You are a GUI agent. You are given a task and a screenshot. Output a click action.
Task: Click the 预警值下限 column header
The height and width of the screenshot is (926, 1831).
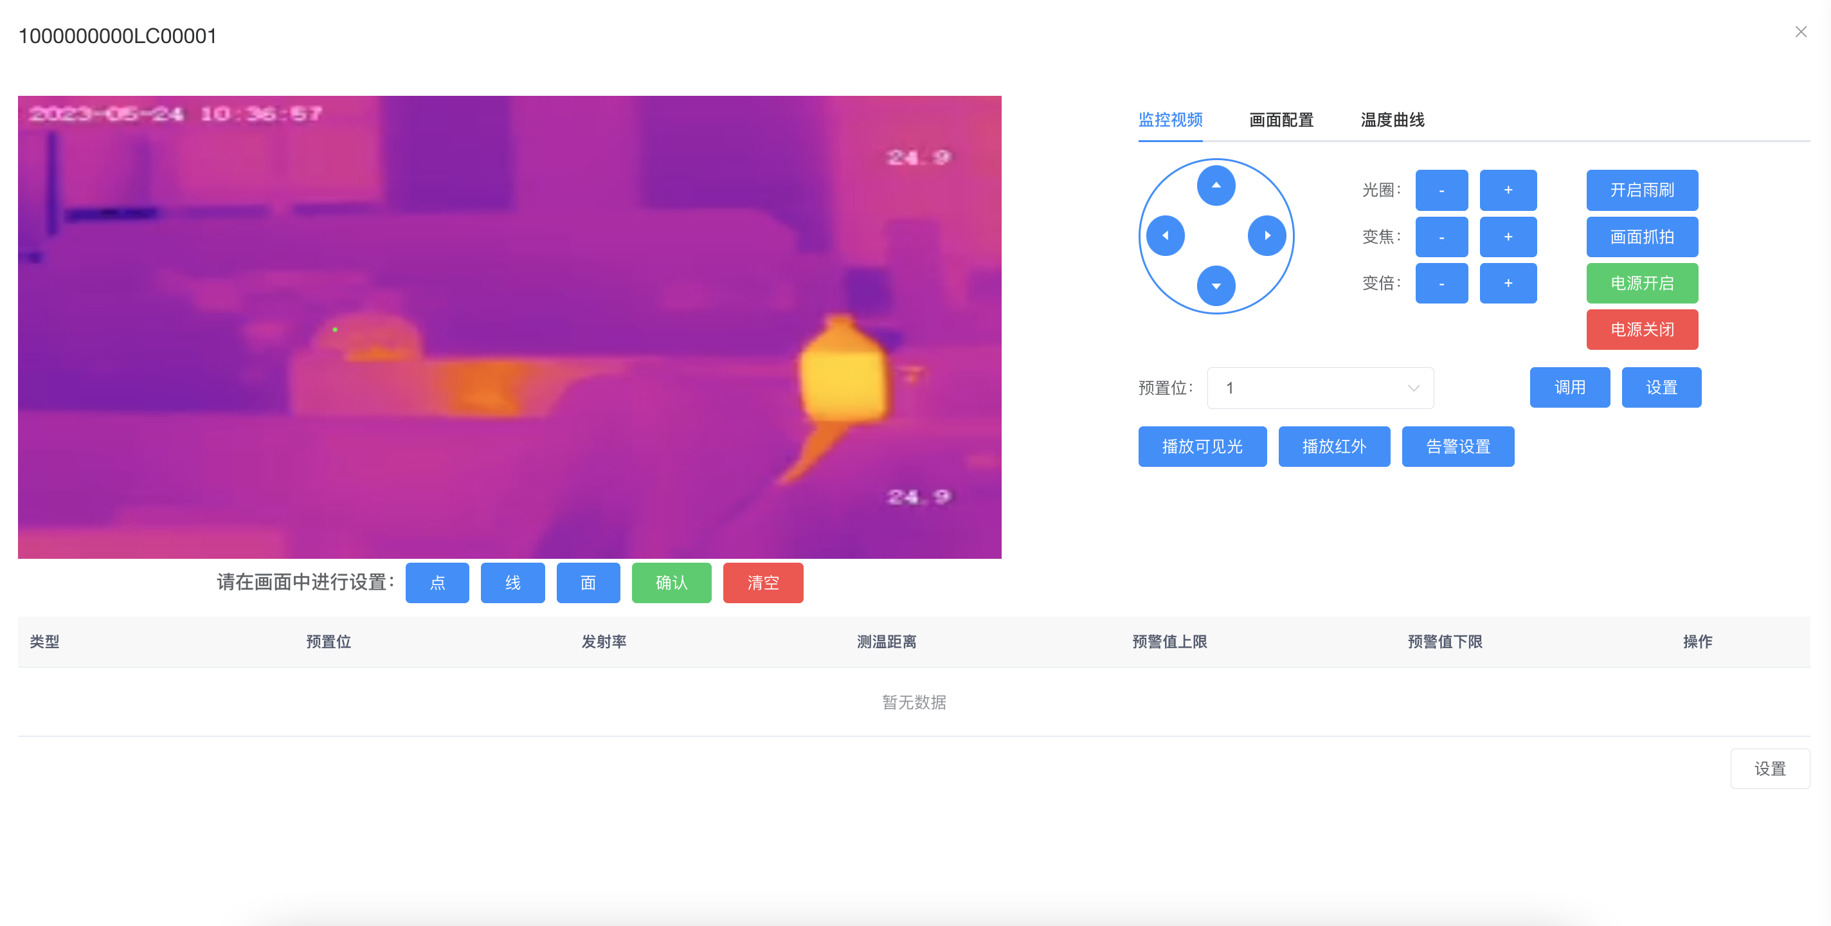(1445, 642)
